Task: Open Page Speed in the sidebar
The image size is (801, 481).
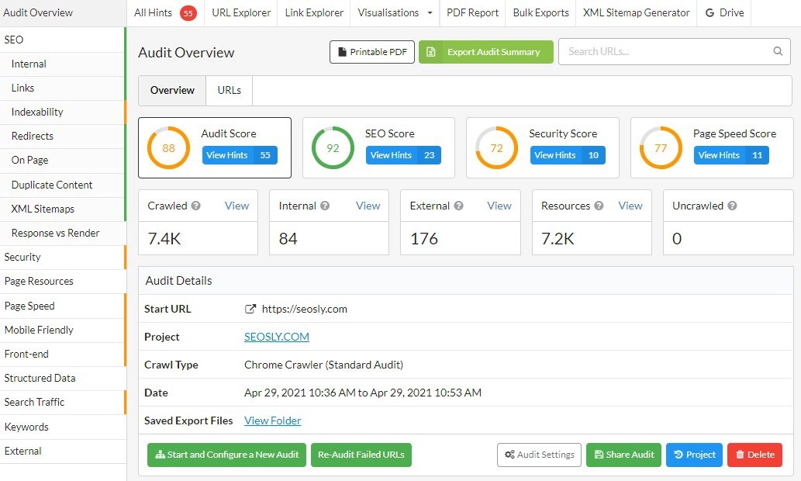Action: pos(62,306)
